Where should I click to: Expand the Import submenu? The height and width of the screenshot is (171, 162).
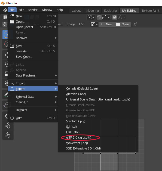point(33,83)
